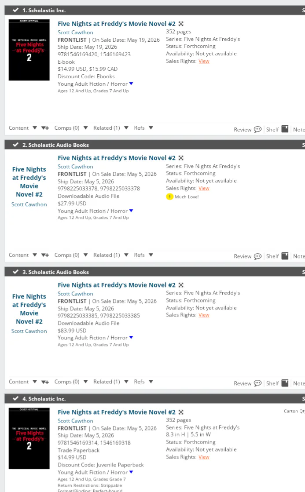The image size is (305, 492).
Task: Toggle checkmark for 1. Scholastic Inc.
Action: click(x=16, y=10)
